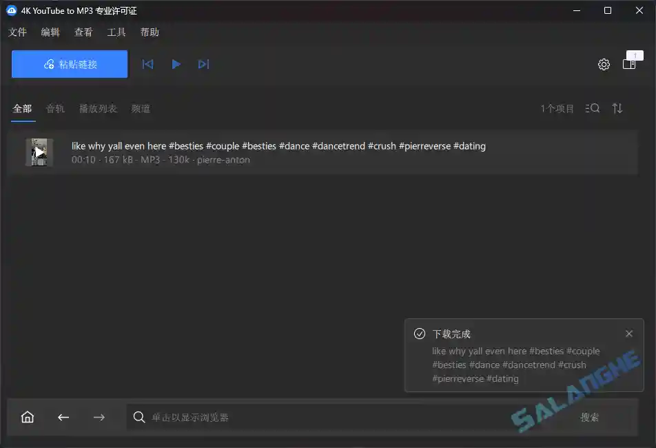This screenshot has width=656, height=448.
Task: Go to the browser home page
Action: [27, 417]
